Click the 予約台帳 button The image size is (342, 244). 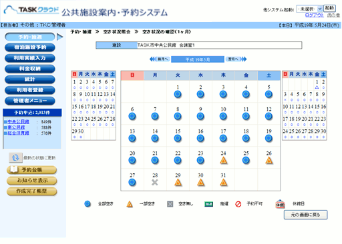[32, 170]
